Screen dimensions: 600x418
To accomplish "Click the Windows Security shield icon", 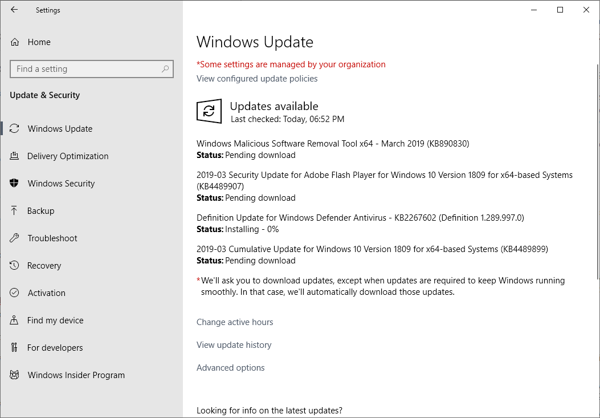I will pos(14,184).
